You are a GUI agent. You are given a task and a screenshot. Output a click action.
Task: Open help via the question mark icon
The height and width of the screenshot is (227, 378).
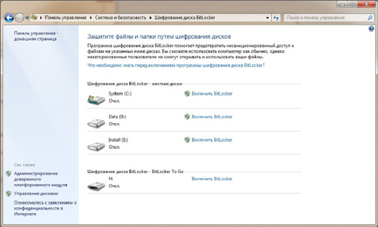(x=371, y=28)
